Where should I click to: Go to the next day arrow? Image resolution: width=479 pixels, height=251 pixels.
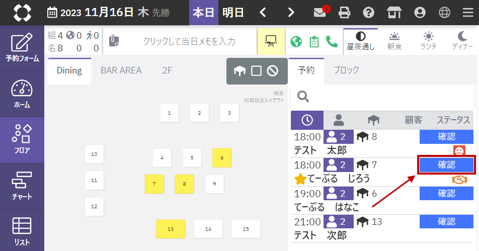tap(291, 13)
